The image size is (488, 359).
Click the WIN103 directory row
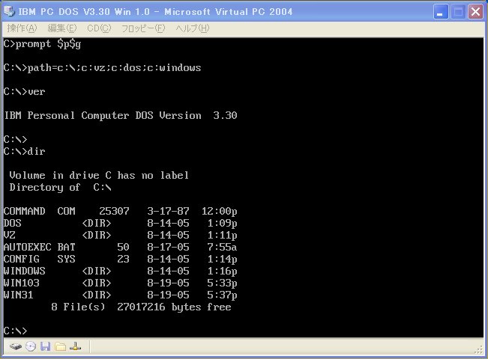click(120, 283)
